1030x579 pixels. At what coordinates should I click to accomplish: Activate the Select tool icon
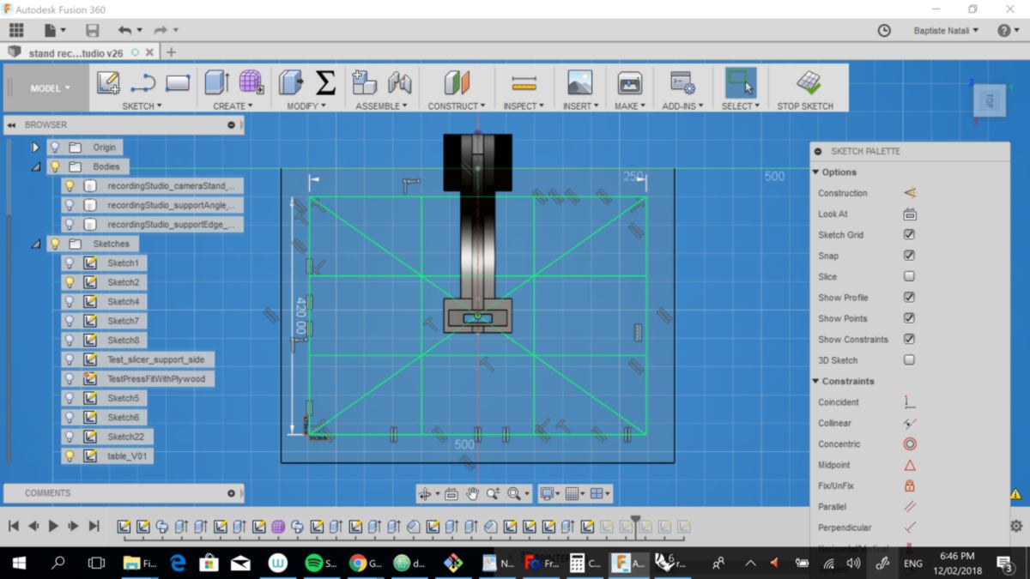coord(740,82)
